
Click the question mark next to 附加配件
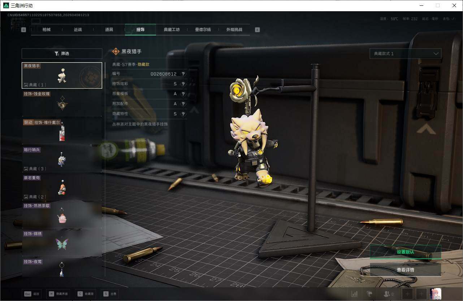(183, 104)
